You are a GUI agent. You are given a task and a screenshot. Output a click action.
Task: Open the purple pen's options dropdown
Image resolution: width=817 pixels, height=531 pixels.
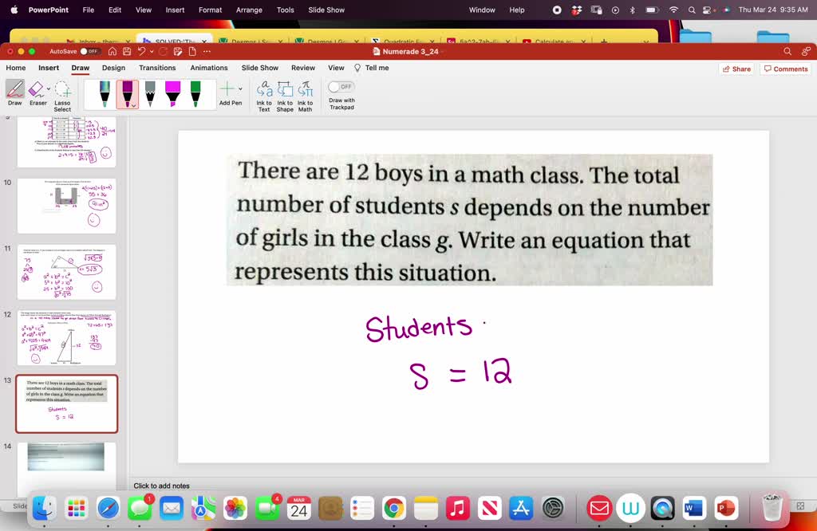132,104
